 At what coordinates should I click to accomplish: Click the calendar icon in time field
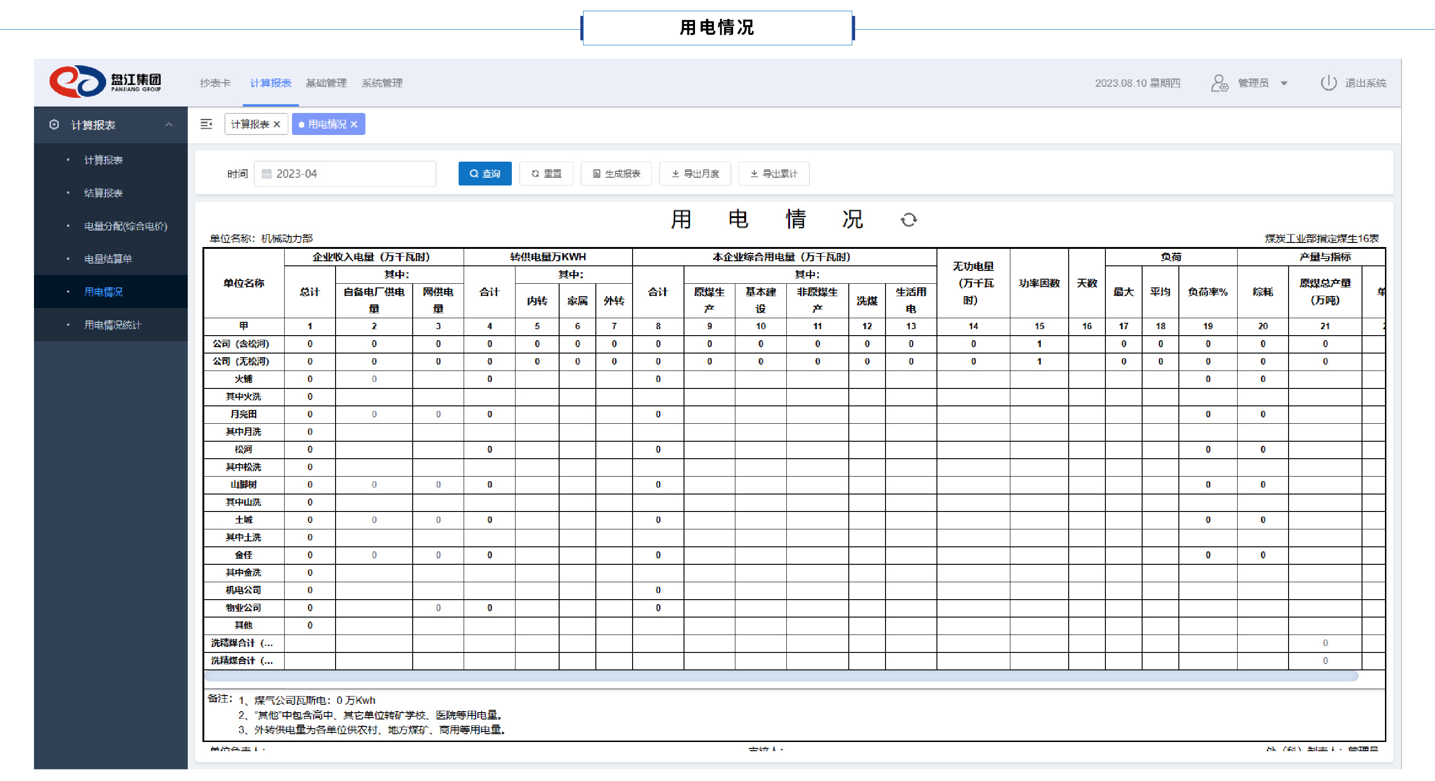267,174
